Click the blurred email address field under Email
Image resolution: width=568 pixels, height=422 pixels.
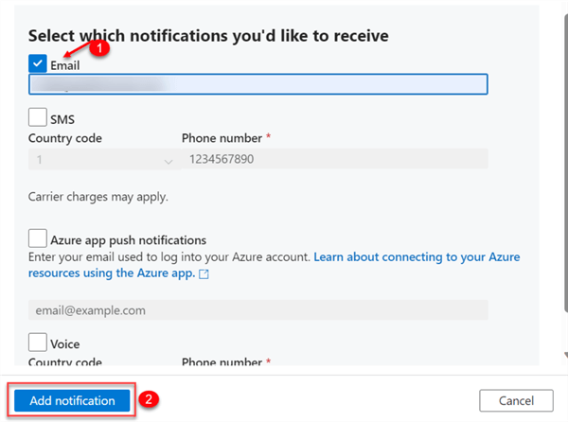coord(257,84)
